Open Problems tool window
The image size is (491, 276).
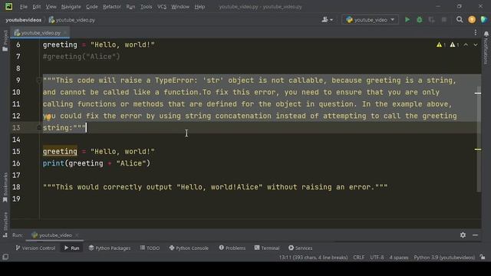[232, 248]
